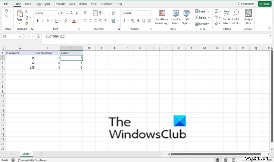The image size is (274, 162).
Task: Click the AutoSum sigma icon
Action: pos(216,11)
